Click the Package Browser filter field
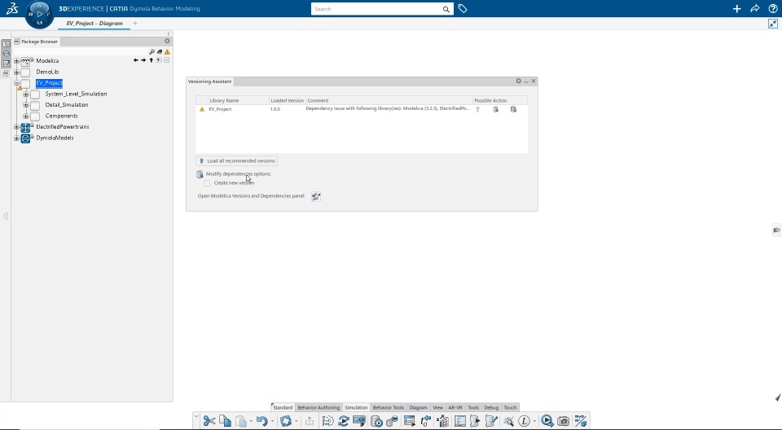This screenshot has height=430, width=782. click(x=80, y=52)
